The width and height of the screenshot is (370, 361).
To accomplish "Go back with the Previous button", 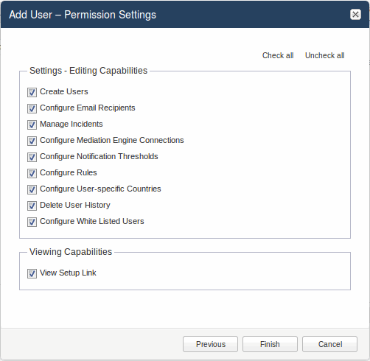I will (x=210, y=344).
